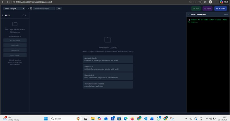Open the clock and date panel
The height and width of the screenshot is (121, 230).
pos(223,118)
